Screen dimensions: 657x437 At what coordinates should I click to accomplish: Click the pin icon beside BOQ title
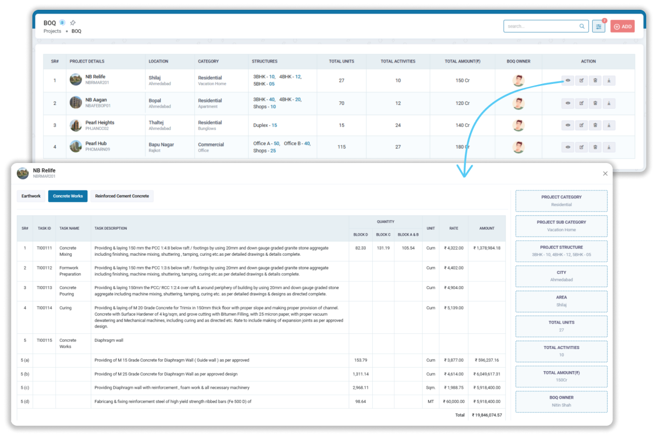73,23
